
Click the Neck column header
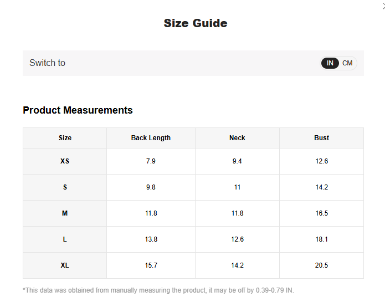pyautogui.click(x=237, y=138)
